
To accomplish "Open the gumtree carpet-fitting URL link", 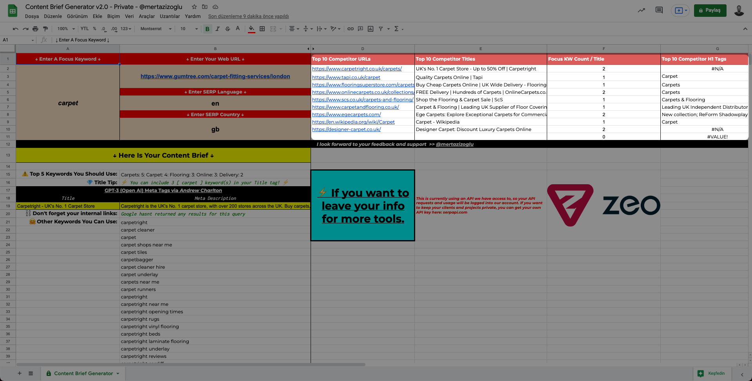I will (x=215, y=77).
